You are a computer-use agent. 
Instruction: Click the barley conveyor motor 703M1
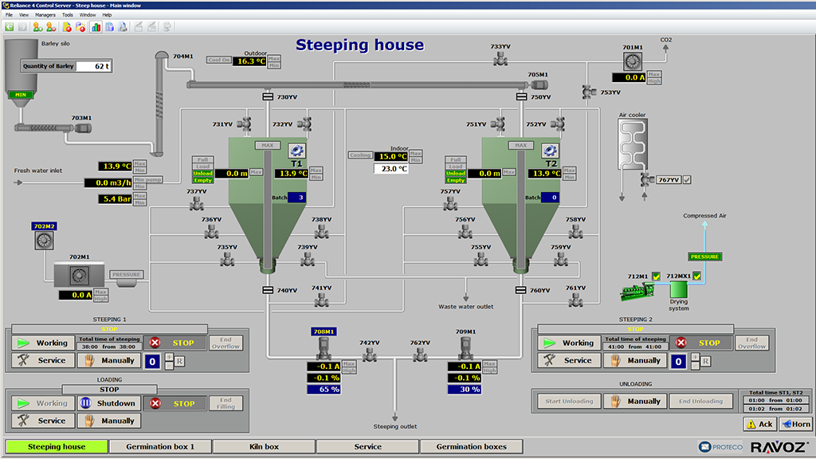click(82, 128)
